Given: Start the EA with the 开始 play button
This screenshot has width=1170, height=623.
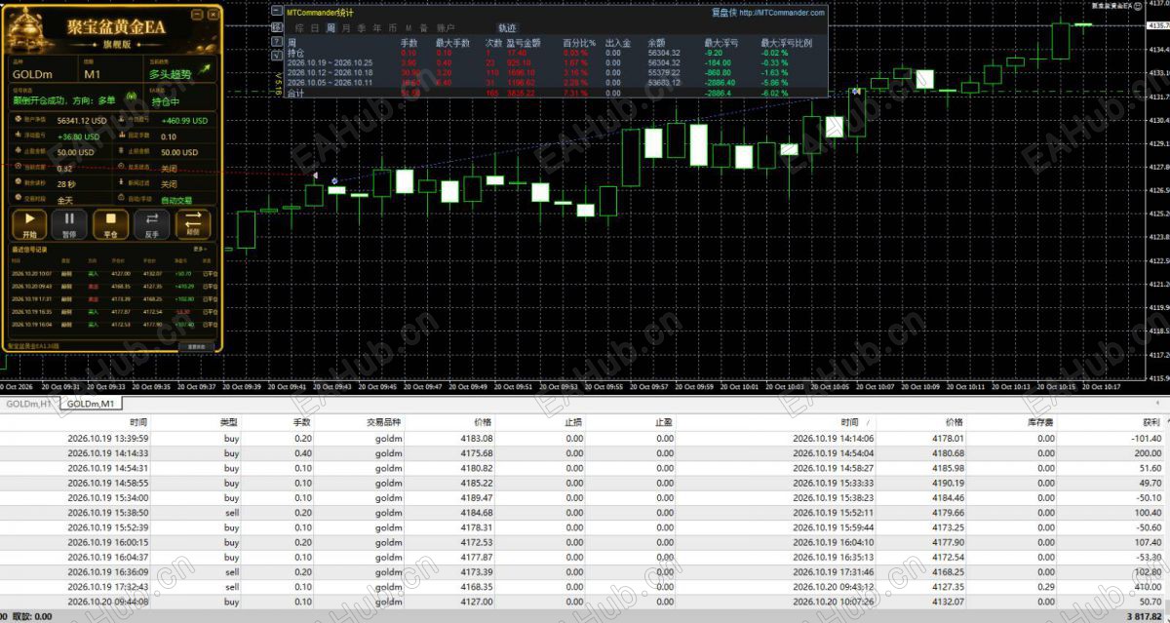Looking at the screenshot, I should [27, 224].
